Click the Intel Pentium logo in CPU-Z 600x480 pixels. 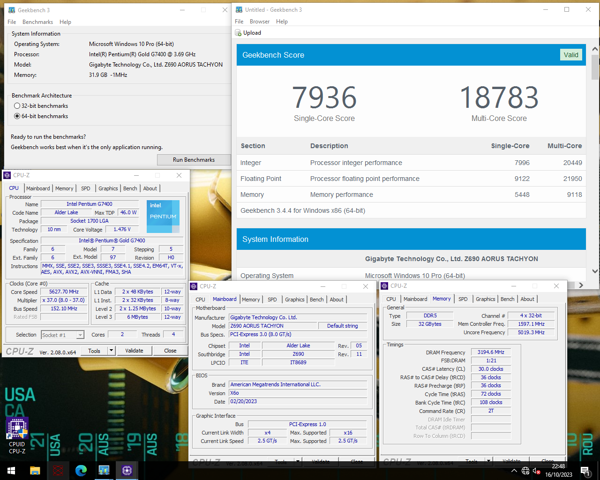pyautogui.click(x=163, y=217)
